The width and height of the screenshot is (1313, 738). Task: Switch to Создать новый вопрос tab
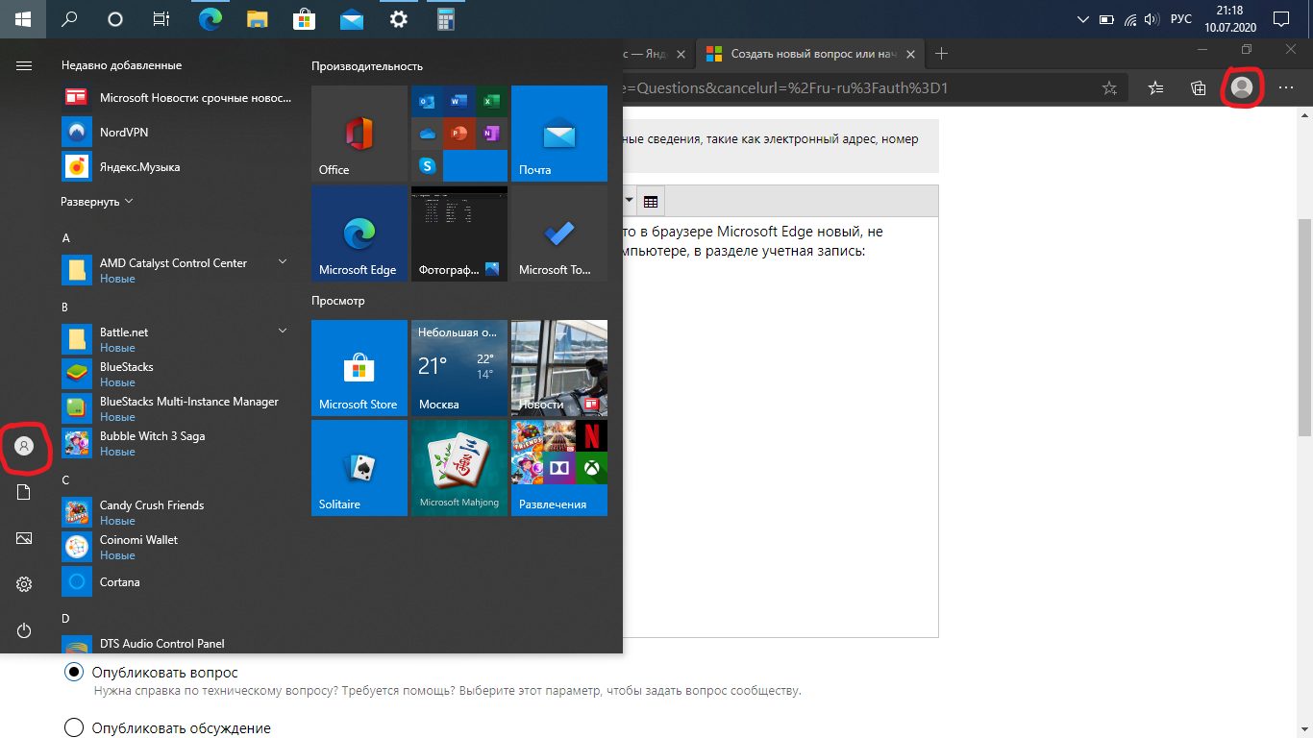point(810,54)
